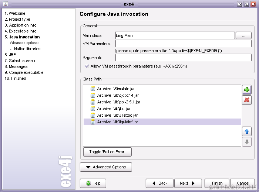Open the main class browse '...' button
The width and height of the screenshot is (259, 192).
[243, 35]
